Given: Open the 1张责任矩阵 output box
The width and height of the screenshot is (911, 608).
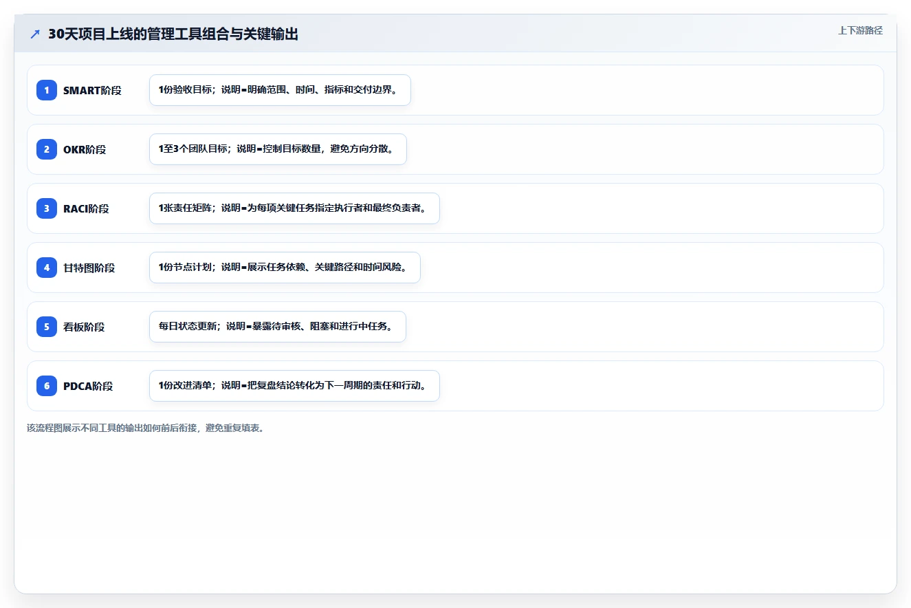Looking at the screenshot, I should click(x=294, y=208).
